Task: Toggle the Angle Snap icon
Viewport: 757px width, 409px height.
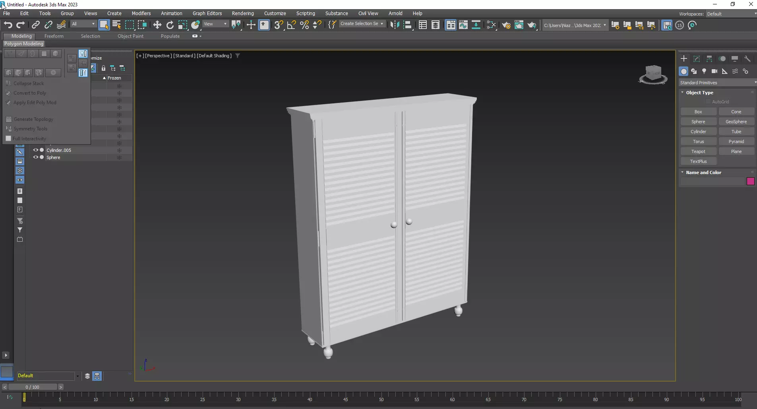Action: (x=291, y=25)
